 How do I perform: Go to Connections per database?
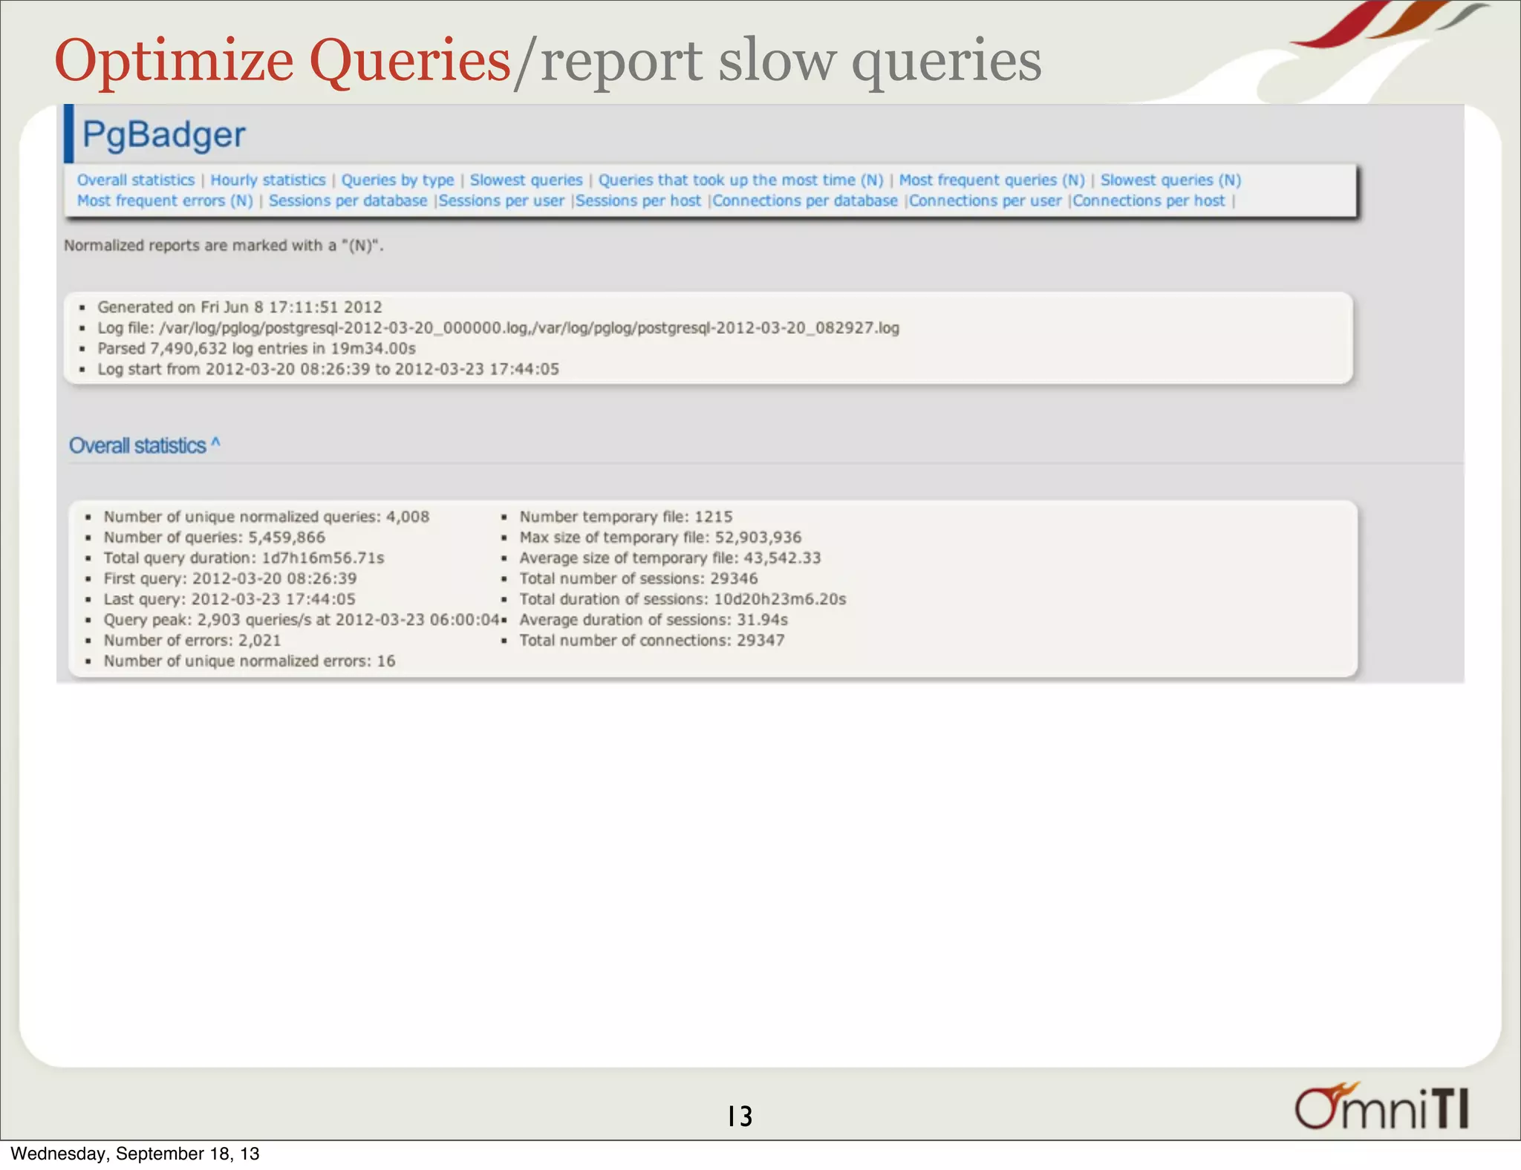(x=806, y=201)
